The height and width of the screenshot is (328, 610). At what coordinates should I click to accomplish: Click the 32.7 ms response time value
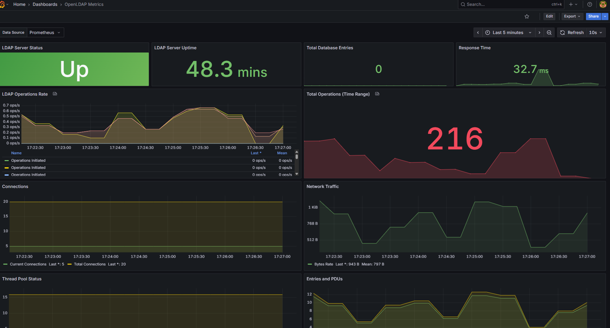point(531,69)
